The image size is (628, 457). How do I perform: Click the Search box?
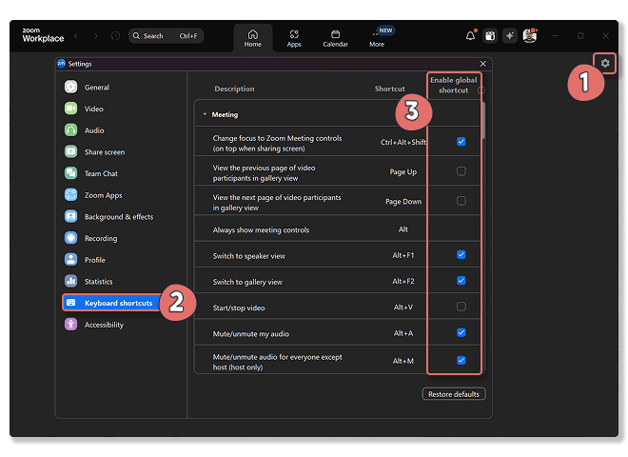click(166, 36)
